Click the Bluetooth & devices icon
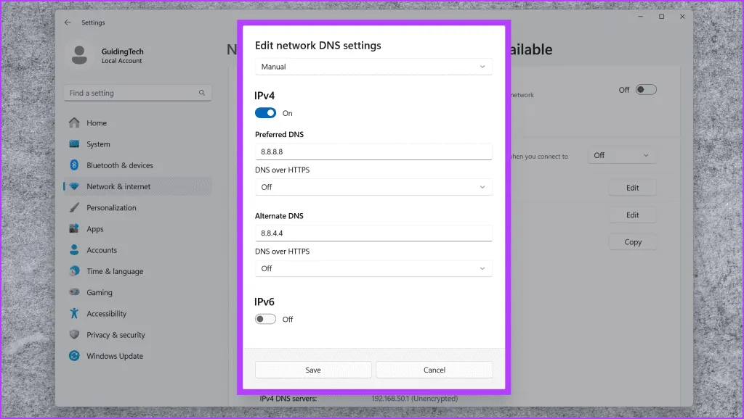The width and height of the screenshot is (744, 419). coord(74,165)
